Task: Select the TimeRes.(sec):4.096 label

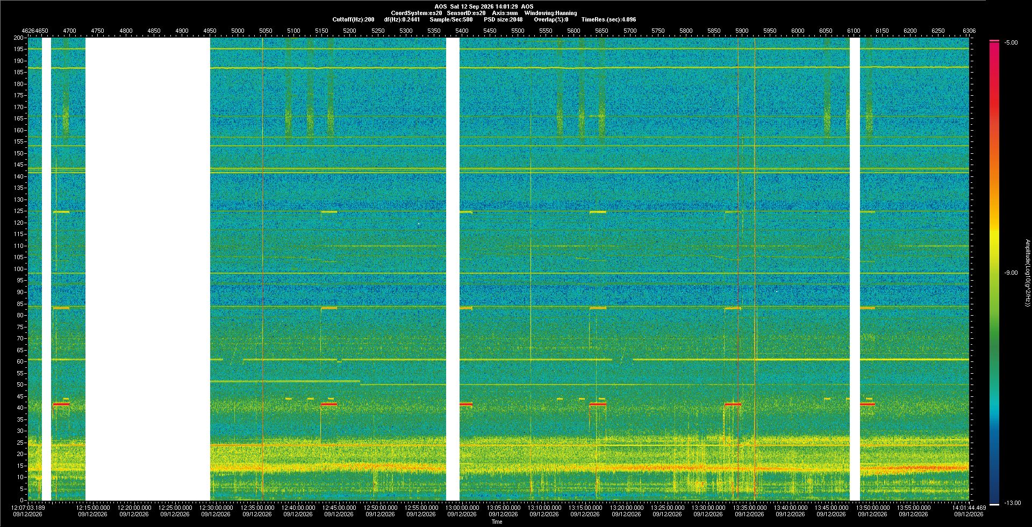Action: [608, 19]
